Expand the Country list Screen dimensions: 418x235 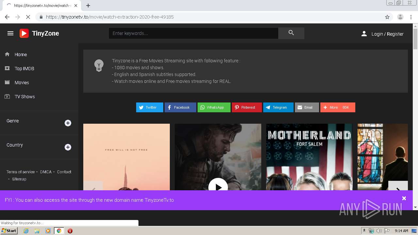(x=68, y=147)
